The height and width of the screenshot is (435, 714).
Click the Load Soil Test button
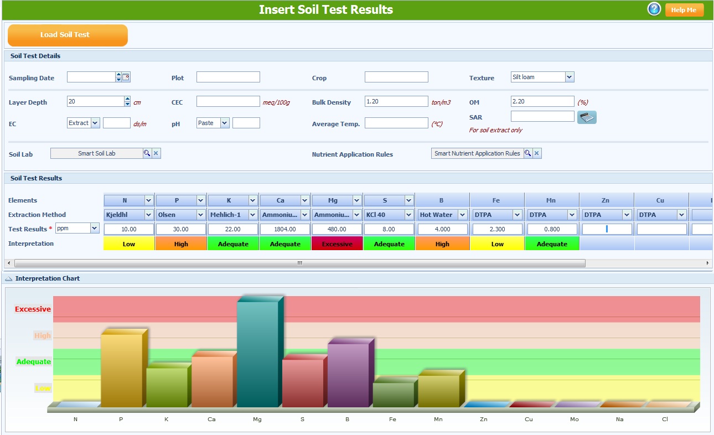[x=68, y=35]
